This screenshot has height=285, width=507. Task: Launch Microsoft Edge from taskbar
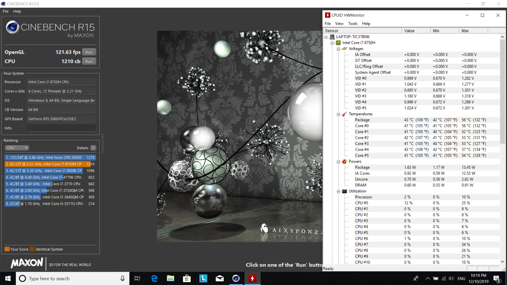point(154,278)
